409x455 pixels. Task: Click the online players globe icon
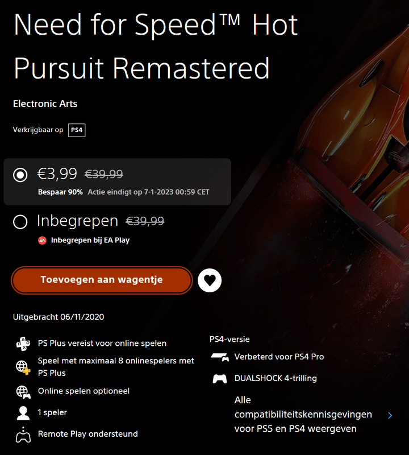tap(23, 367)
